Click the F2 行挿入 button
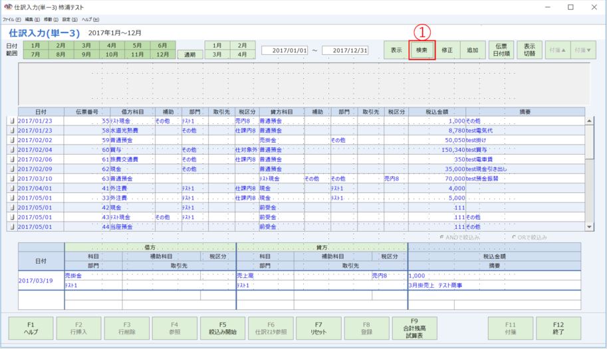 (78, 328)
